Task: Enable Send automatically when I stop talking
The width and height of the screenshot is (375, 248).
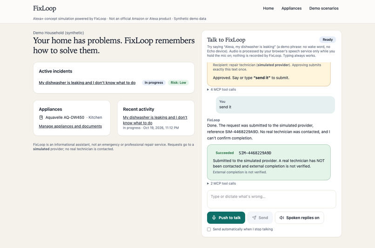Action: pos(209,229)
